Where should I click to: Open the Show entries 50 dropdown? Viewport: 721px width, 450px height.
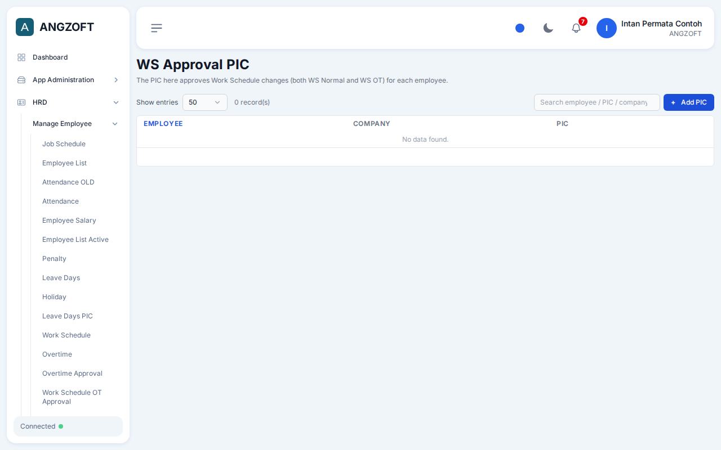click(x=205, y=102)
